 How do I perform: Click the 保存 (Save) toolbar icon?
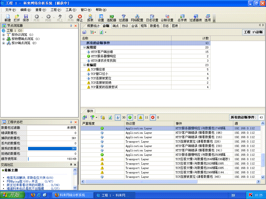click(x=26, y=18)
